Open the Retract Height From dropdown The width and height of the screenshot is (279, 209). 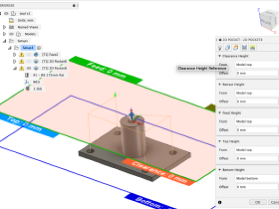click(257, 93)
